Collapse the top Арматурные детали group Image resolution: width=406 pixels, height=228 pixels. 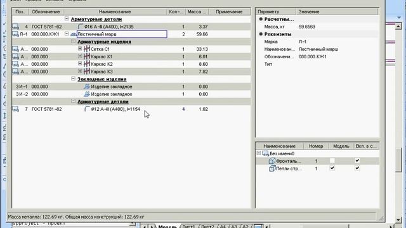pyautogui.click(x=67, y=19)
